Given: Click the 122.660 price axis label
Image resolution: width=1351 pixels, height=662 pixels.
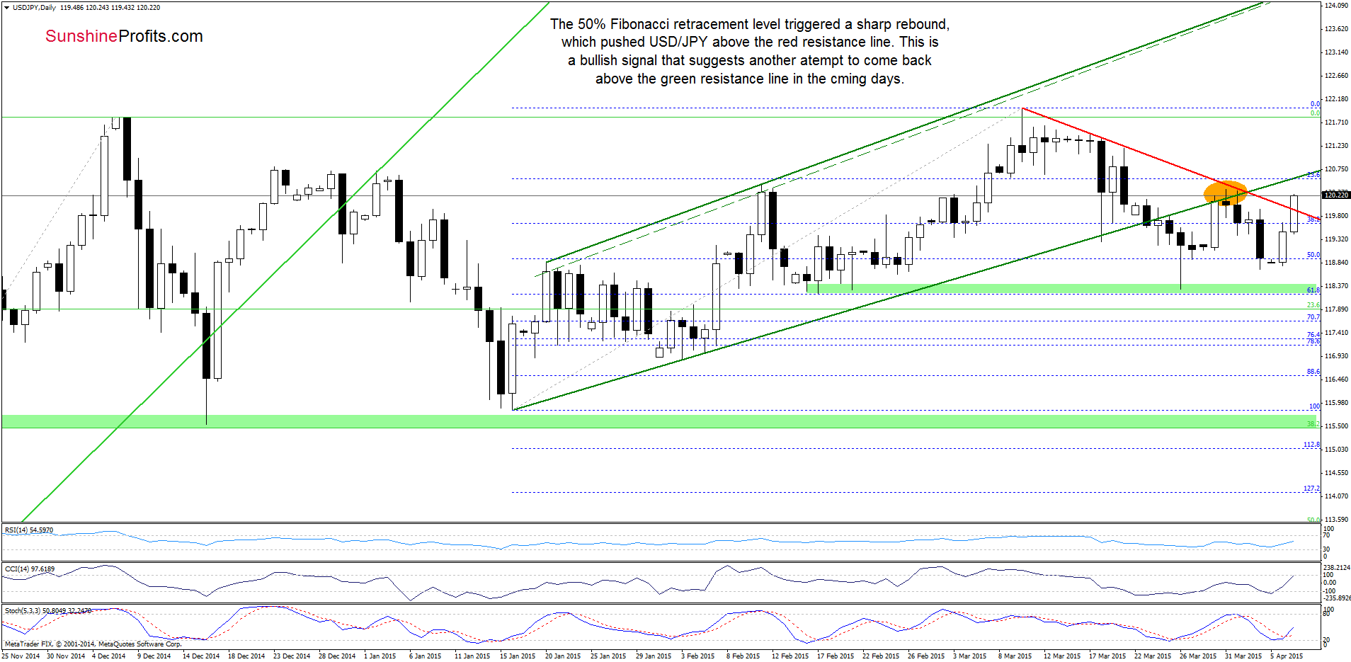Looking at the screenshot, I should pyautogui.click(x=1336, y=76).
